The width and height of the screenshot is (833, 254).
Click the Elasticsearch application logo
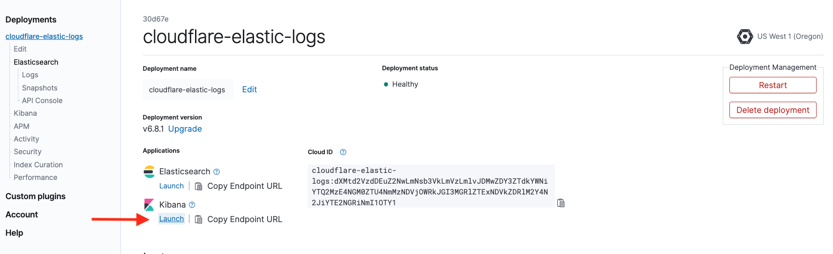149,172
